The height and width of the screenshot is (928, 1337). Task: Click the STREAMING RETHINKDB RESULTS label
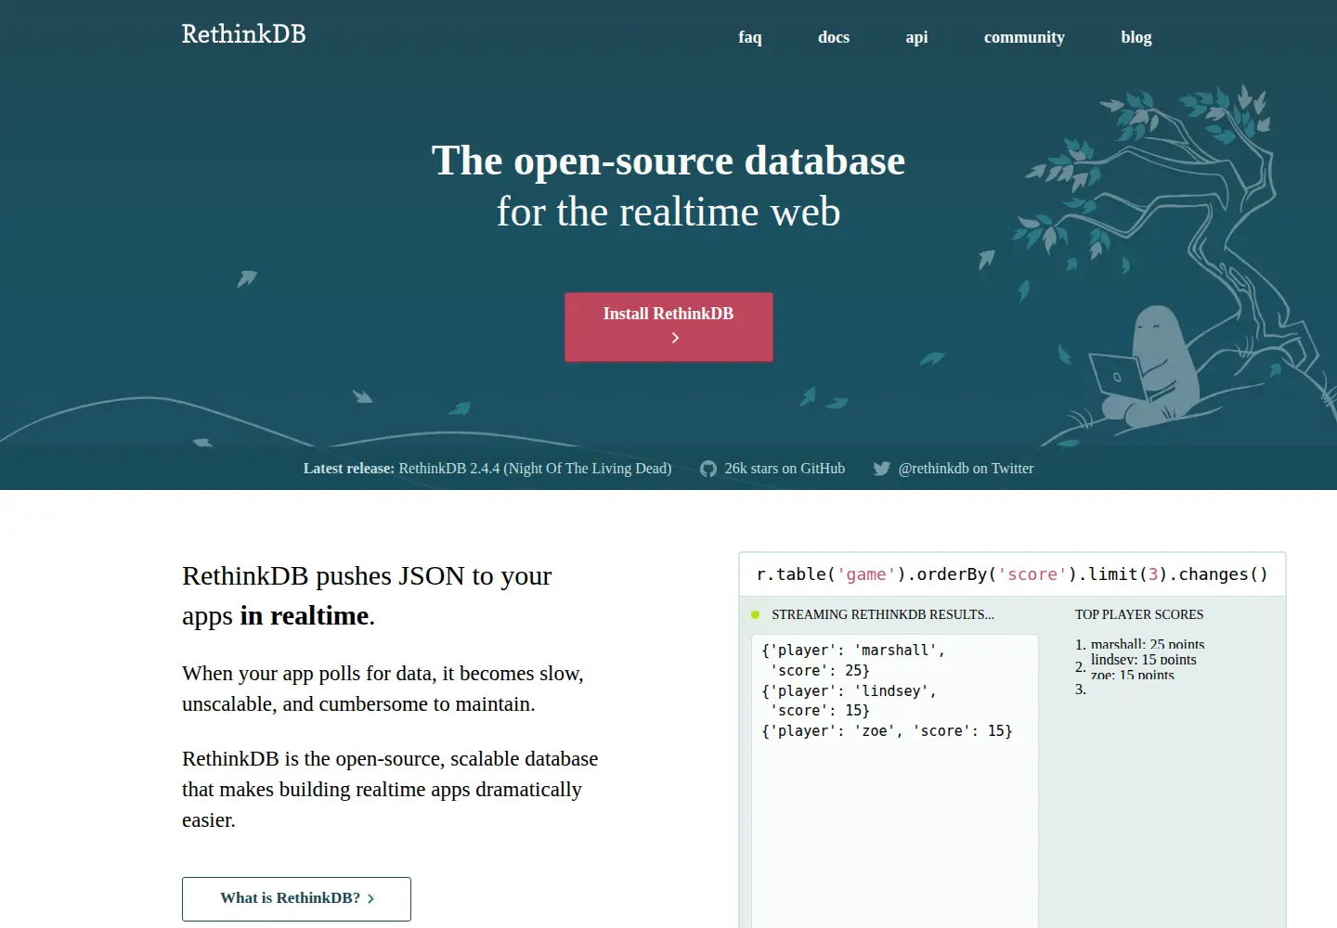883,614
